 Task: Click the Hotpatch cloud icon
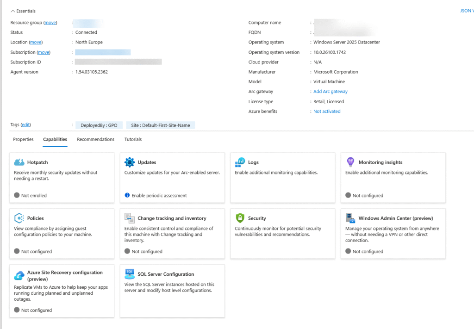pos(19,162)
